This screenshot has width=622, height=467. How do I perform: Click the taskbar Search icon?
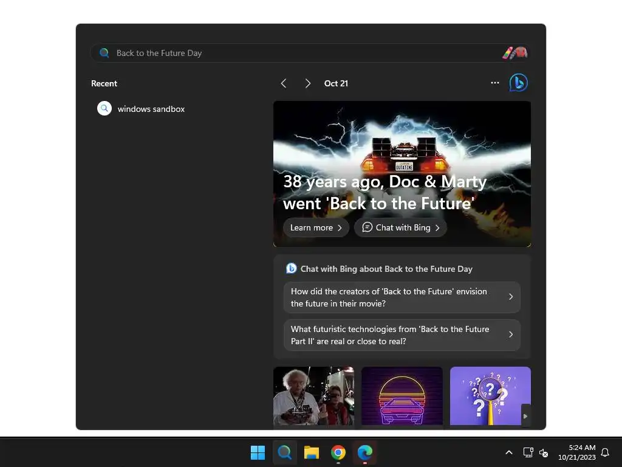click(x=284, y=452)
